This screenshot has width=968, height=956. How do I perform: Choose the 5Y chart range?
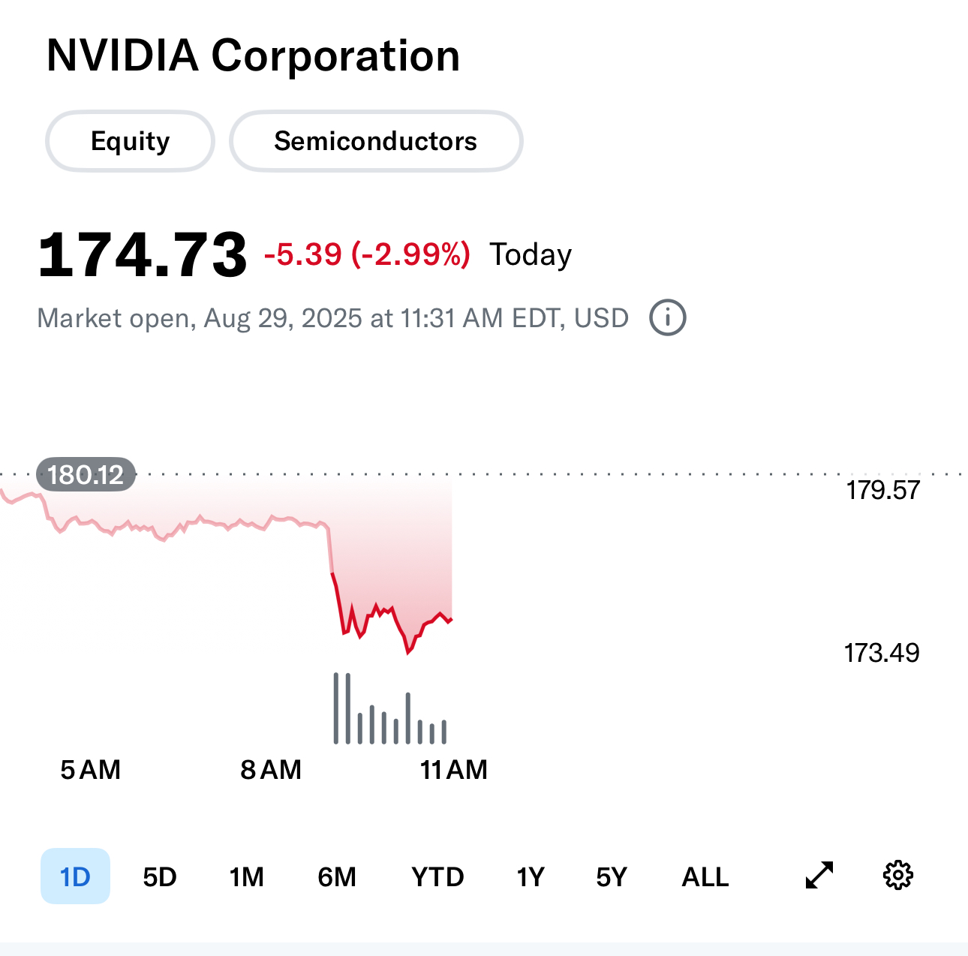(x=611, y=876)
